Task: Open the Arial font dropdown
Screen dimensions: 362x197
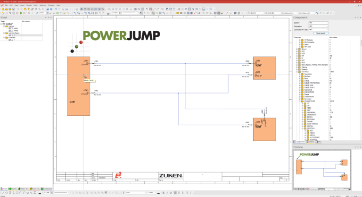Action: (136, 193)
